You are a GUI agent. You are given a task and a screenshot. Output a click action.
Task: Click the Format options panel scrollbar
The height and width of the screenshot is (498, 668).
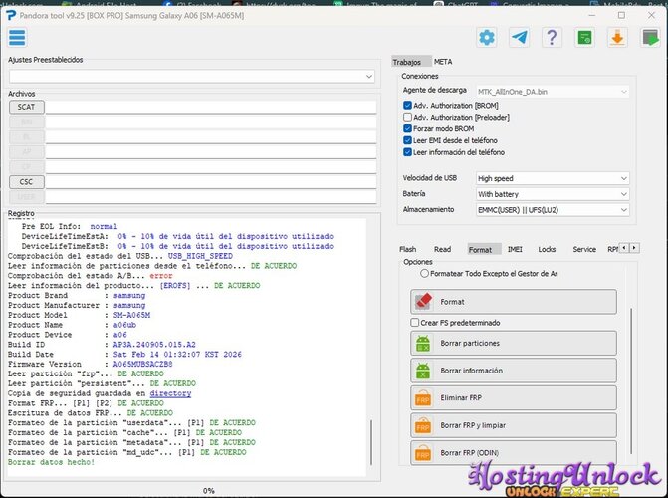[631, 380]
